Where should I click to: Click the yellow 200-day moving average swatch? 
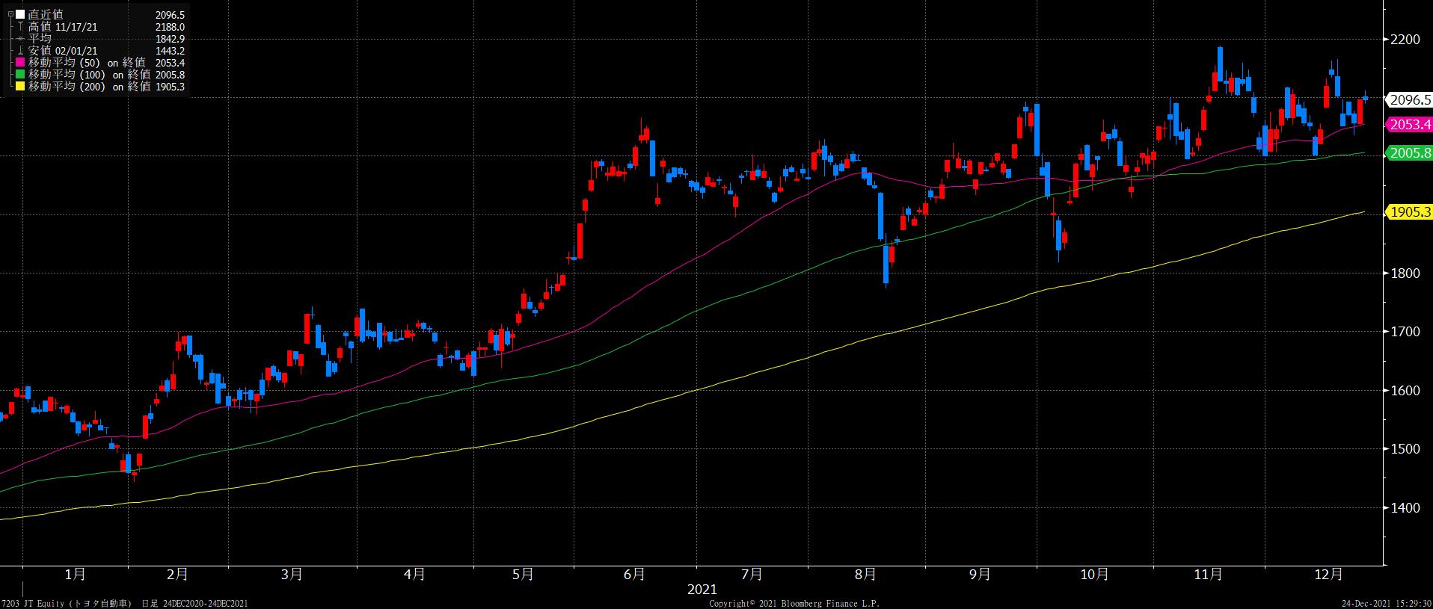[19, 87]
